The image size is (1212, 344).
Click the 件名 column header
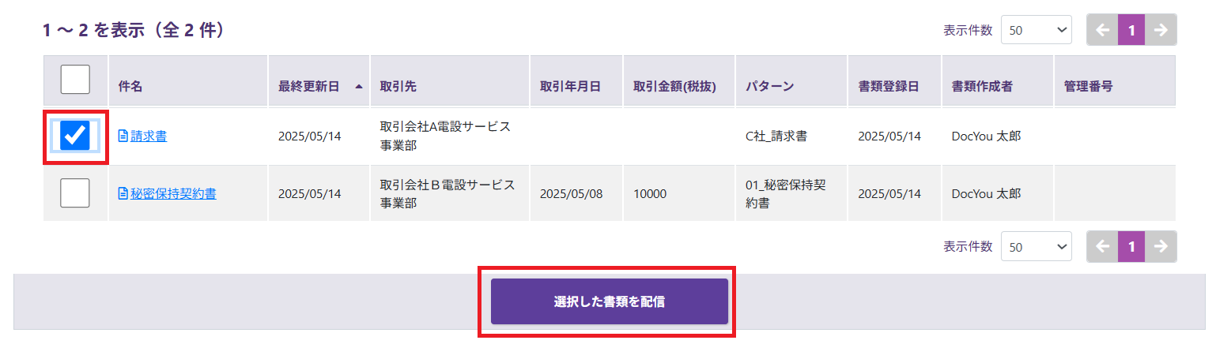tap(130, 87)
